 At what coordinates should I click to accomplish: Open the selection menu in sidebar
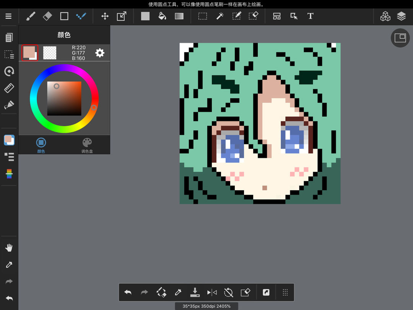[9, 54]
